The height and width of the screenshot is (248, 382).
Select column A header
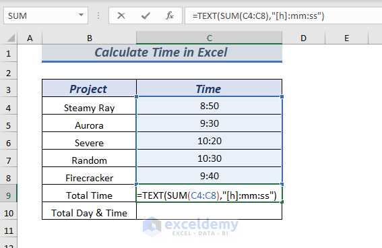coord(30,38)
